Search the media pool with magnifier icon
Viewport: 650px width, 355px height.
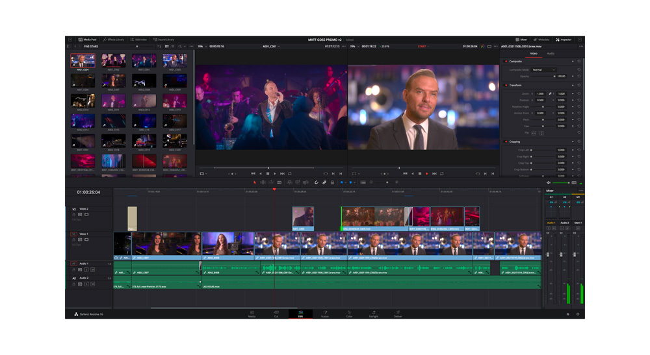[x=180, y=47]
